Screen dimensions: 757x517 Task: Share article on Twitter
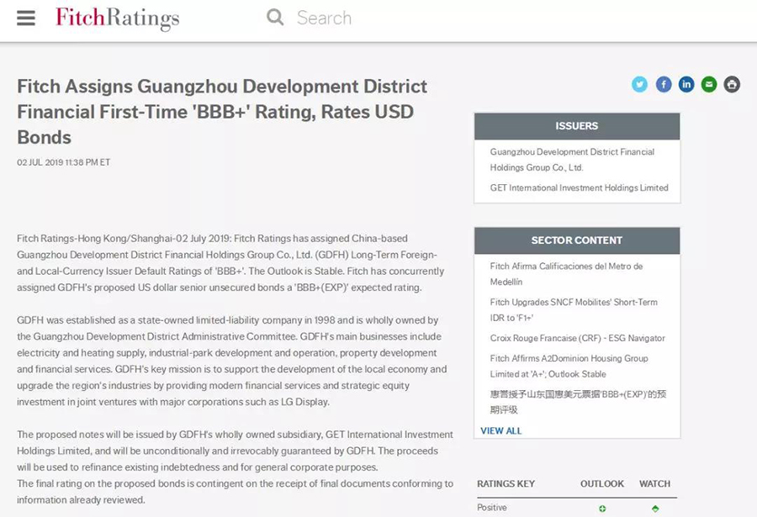click(640, 84)
